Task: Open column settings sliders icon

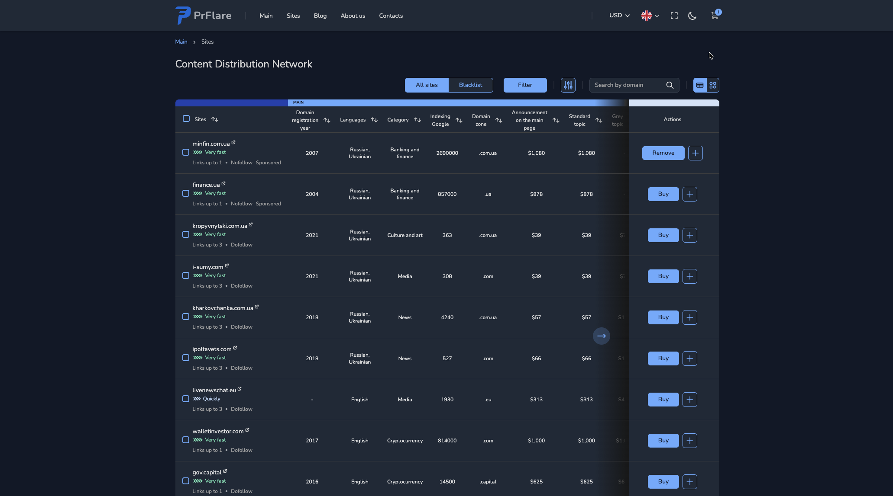Action: tap(568, 85)
